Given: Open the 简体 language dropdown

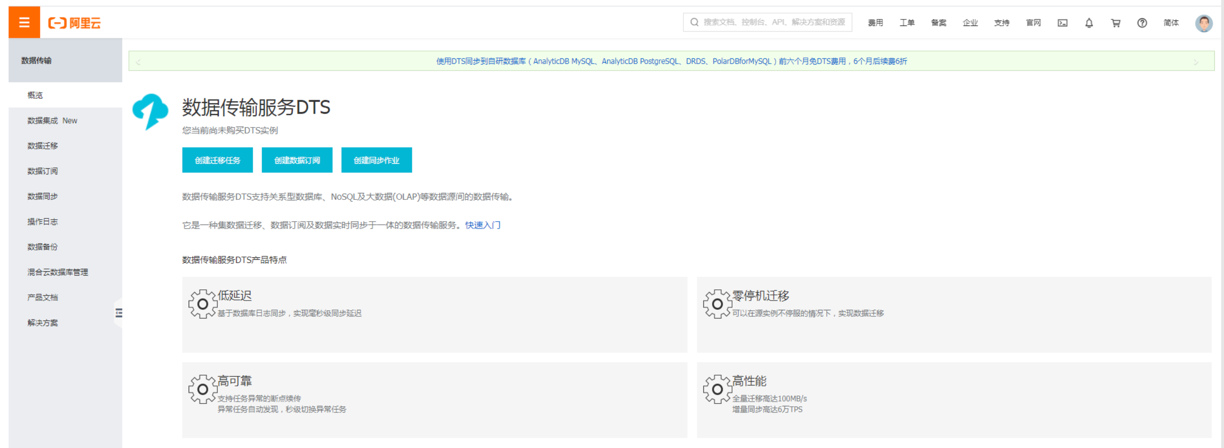Looking at the screenshot, I should tap(1171, 23).
